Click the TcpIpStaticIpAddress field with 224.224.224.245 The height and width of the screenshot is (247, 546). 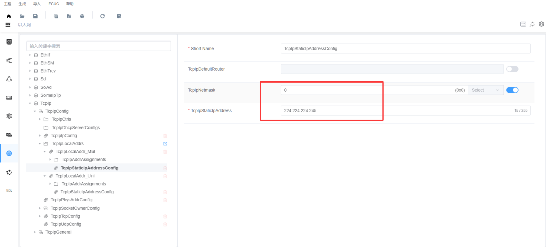tap(405, 111)
